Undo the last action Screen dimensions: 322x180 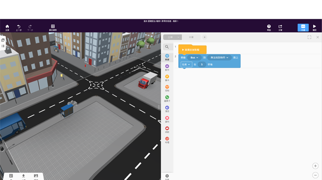19,28
